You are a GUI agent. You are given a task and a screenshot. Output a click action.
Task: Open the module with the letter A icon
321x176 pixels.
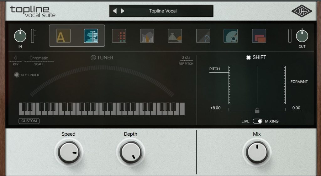tap(63, 36)
